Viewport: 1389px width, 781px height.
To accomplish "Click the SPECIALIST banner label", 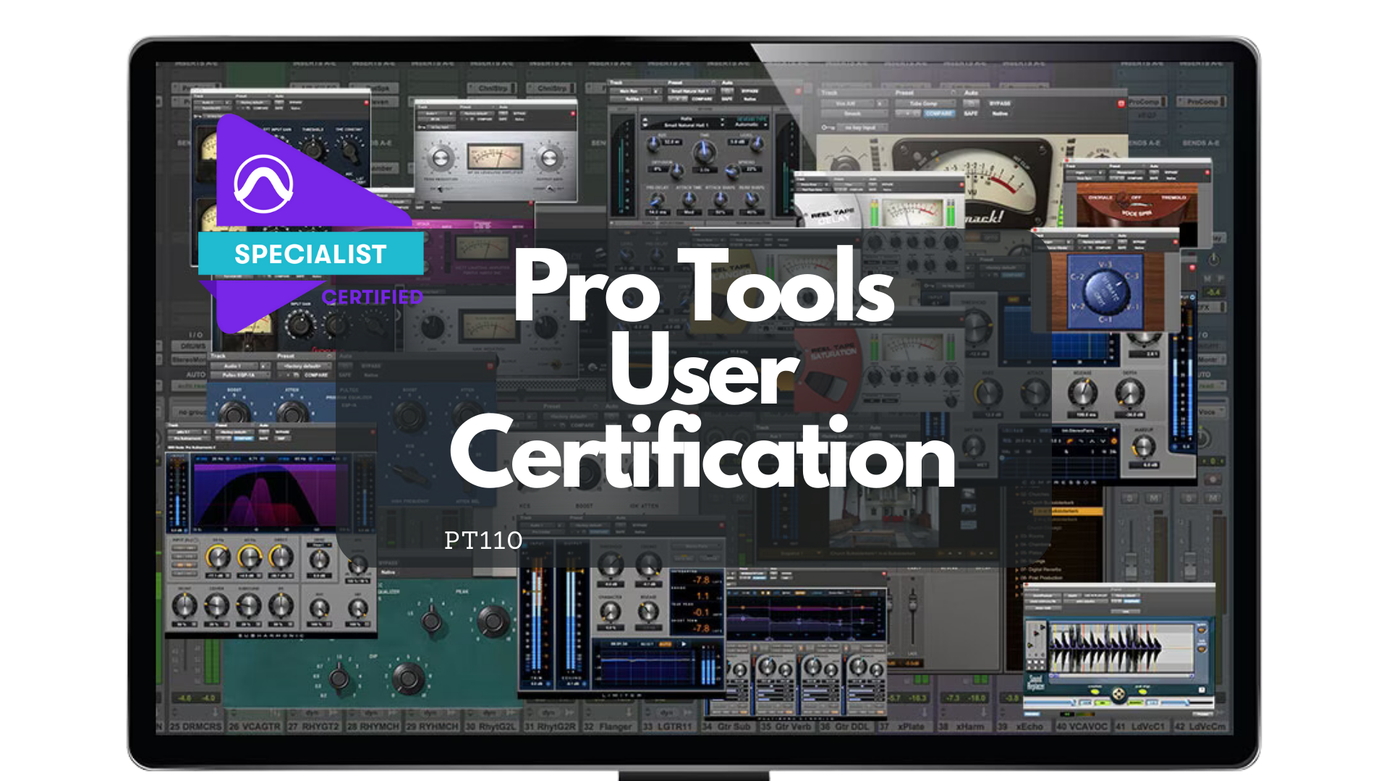I will pos(310,255).
